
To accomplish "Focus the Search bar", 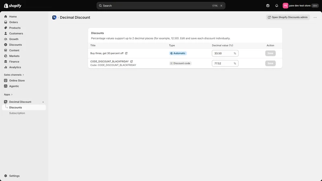I will click(161, 6).
